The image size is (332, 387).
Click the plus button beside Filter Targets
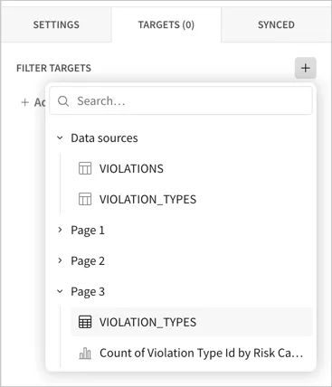pyautogui.click(x=305, y=68)
